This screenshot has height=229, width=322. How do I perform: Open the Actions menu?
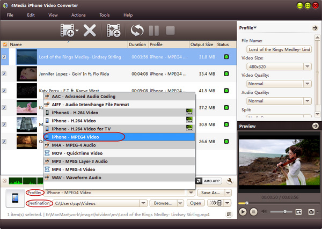(78, 15)
